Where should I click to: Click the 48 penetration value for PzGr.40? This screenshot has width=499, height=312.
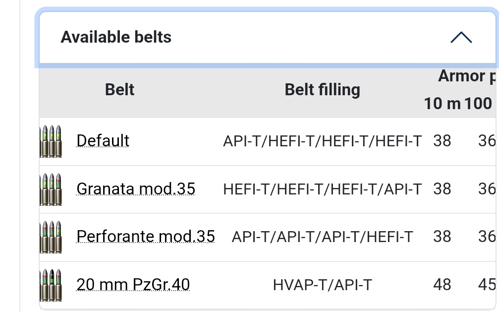click(442, 285)
